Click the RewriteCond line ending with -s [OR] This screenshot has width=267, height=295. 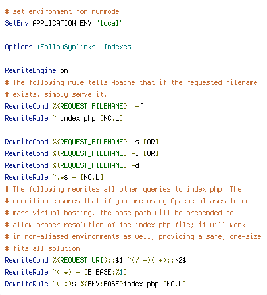pos(82,142)
